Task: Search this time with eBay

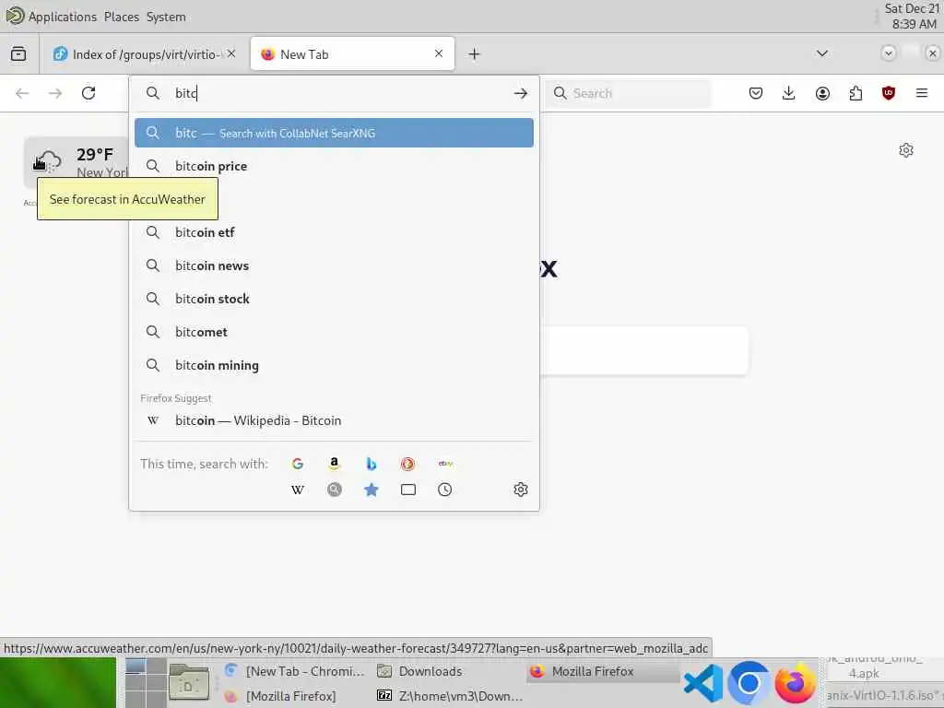Action: coord(445,464)
